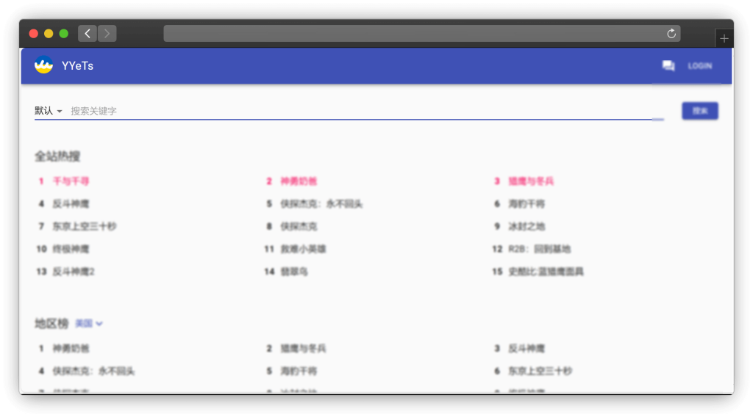
Task: Open 神勇奶爸 ranked 1 in 地区榜
Action: [x=71, y=349]
